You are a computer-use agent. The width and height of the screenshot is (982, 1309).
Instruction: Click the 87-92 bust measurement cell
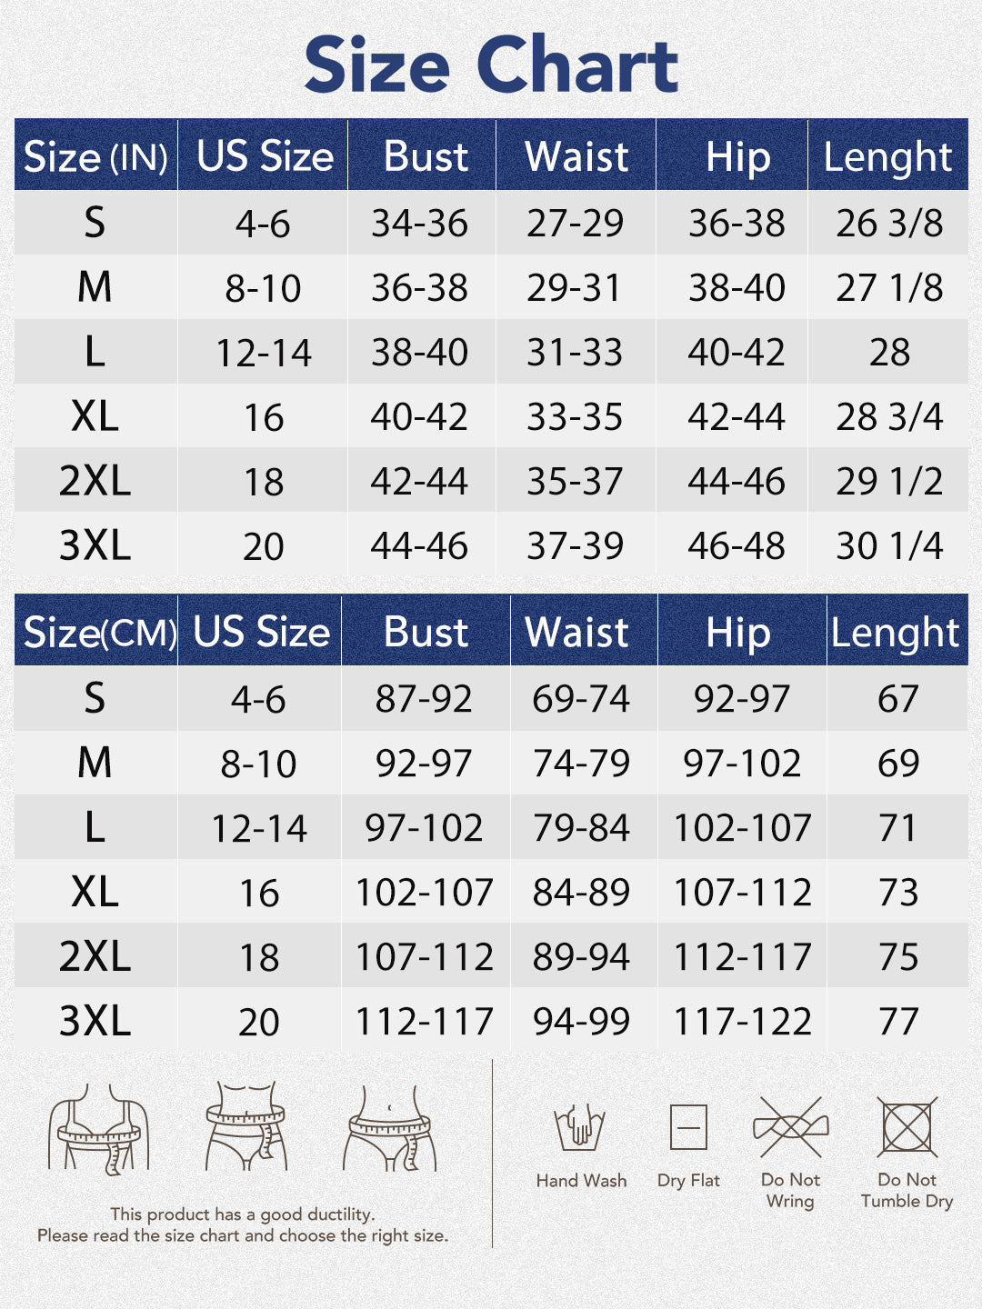pos(424,699)
